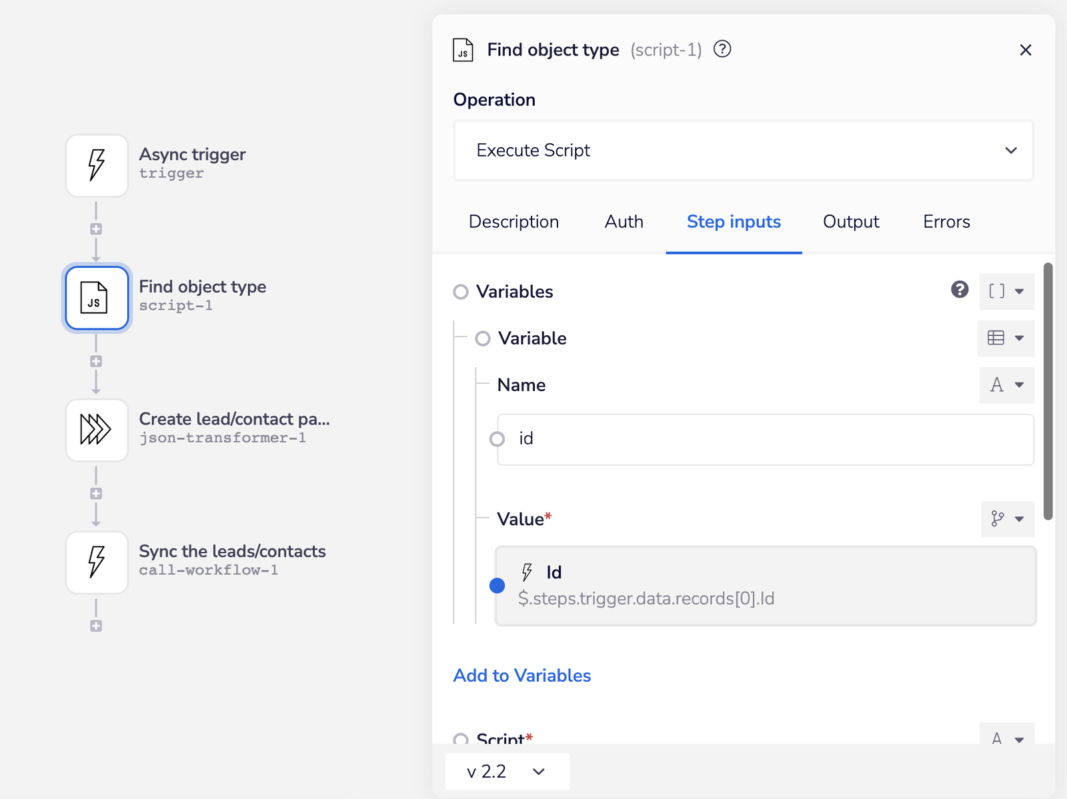Viewport: 1067px width, 799px height.
Task: Add a step below the Async trigger node
Action: (x=96, y=229)
